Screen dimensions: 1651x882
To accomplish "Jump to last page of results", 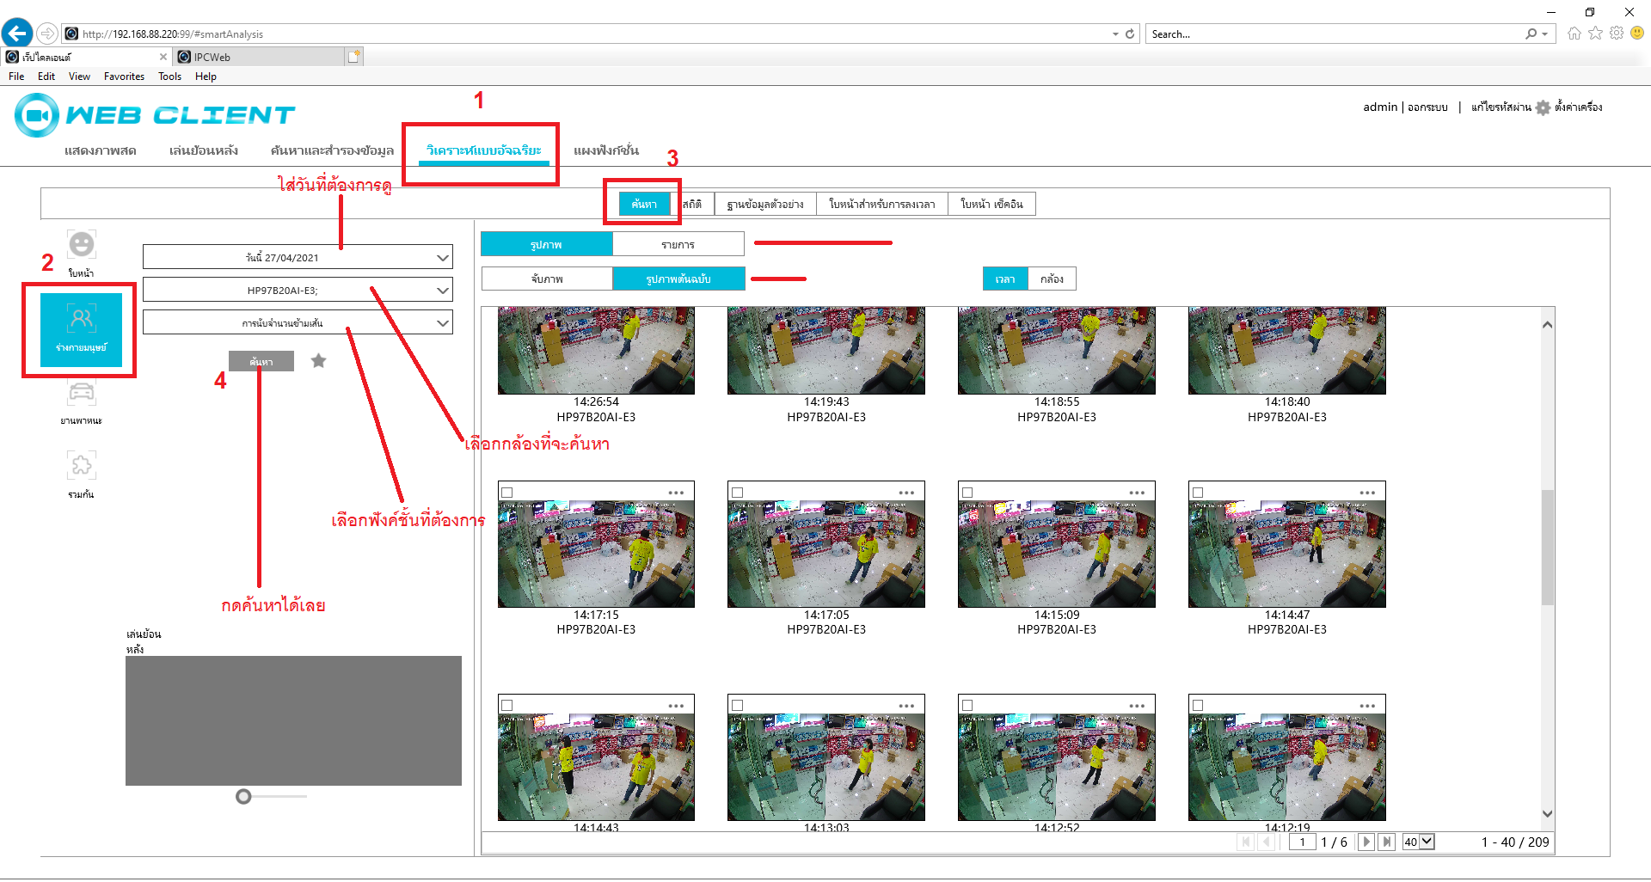I will (x=1386, y=842).
